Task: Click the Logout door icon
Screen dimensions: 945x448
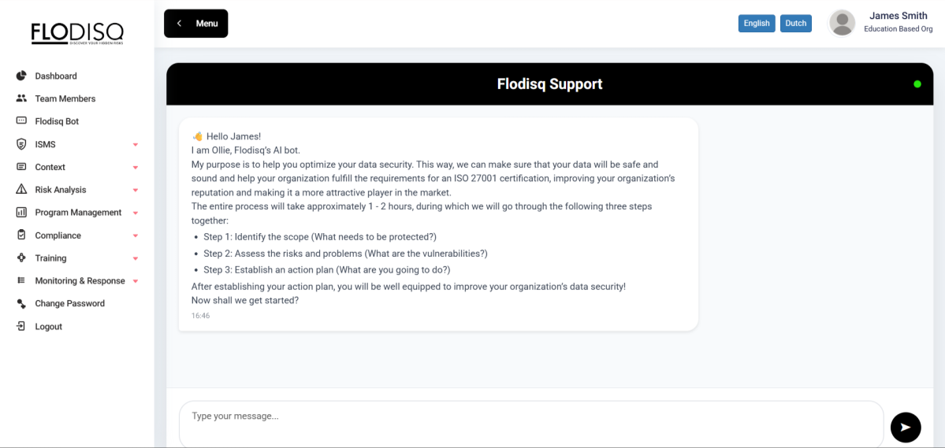Action: pyautogui.click(x=21, y=326)
